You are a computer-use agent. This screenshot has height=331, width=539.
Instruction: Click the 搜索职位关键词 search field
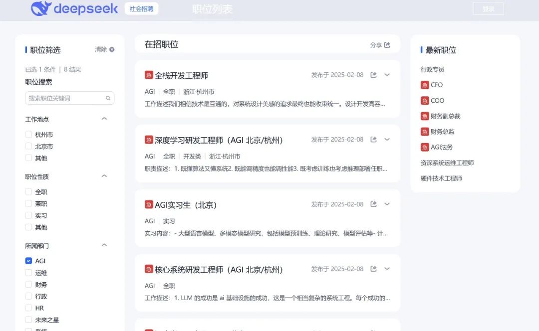point(70,98)
